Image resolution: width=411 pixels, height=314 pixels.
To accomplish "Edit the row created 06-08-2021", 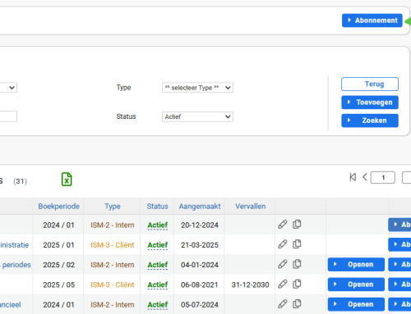I will [x=283, y=284].
